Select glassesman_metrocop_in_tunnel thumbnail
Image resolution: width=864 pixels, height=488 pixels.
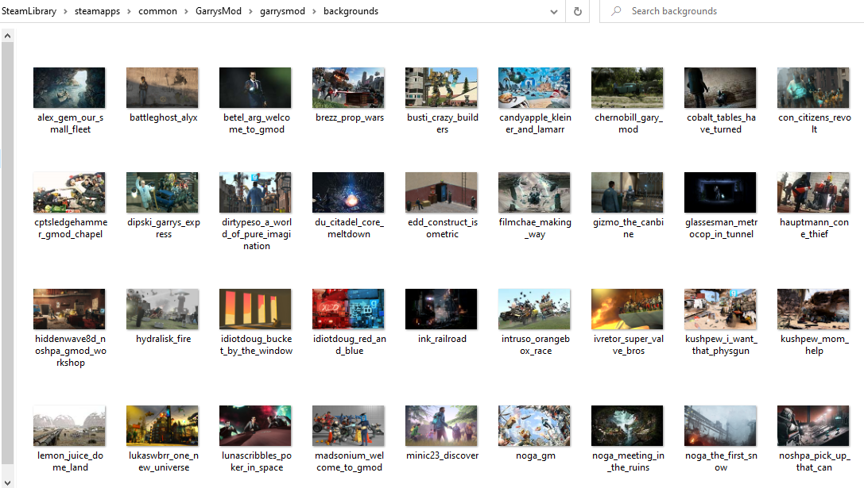[x=720, y=193]
